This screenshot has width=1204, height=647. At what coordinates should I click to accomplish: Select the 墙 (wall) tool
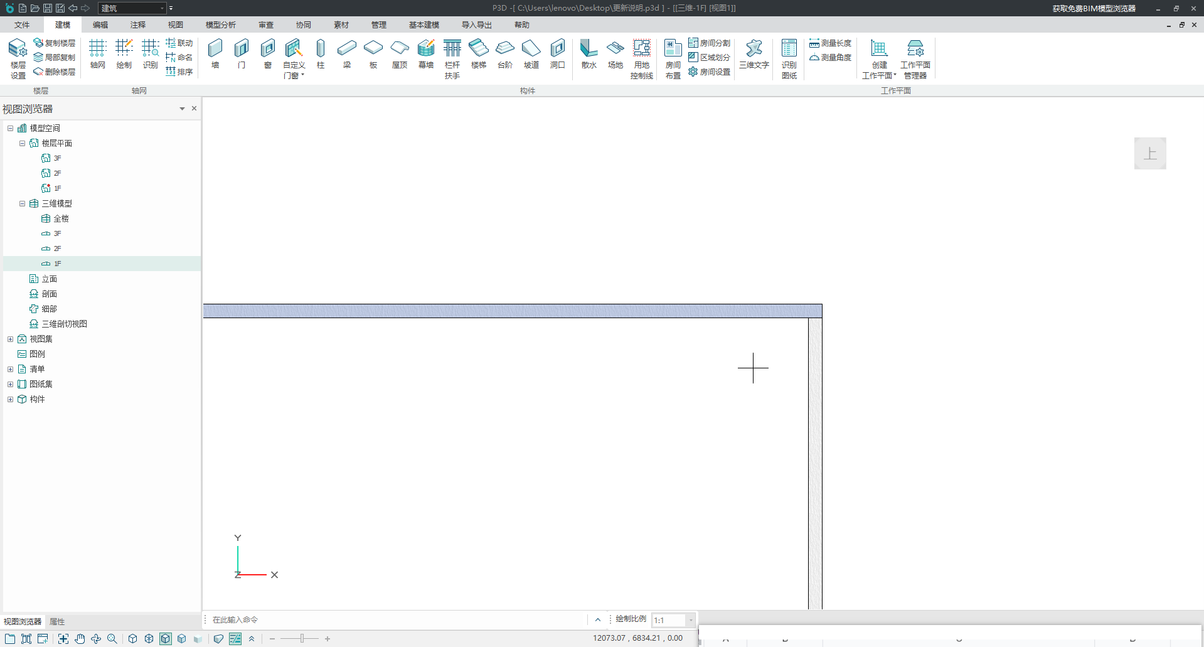click(215, 54)
